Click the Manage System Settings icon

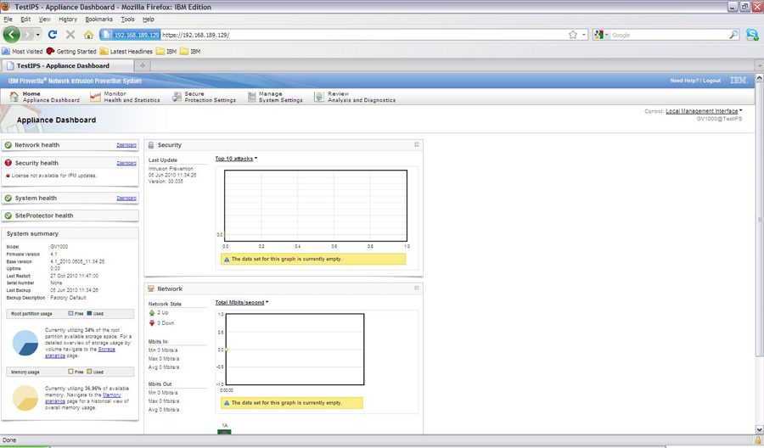[251, 97]
